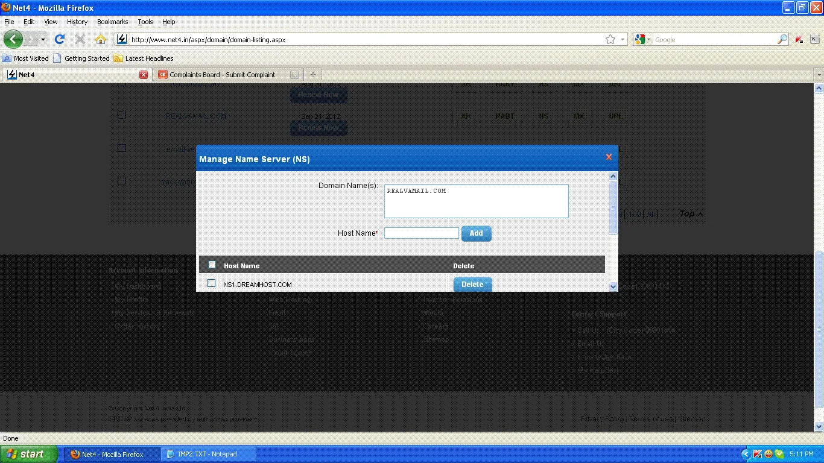Click the Add host name button
824x463 pixels.
[476, 233]
